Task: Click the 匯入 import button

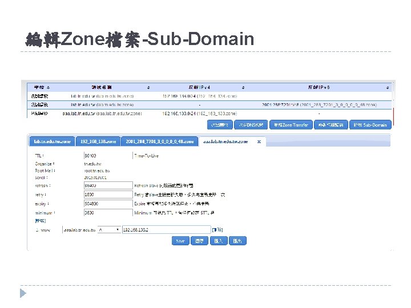Action: coord(219,241)
